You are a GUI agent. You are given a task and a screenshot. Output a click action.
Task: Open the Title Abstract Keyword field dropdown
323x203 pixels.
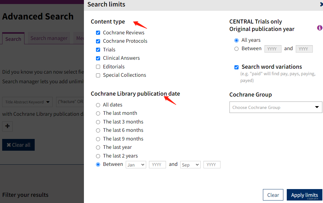[x=27, y=102]
